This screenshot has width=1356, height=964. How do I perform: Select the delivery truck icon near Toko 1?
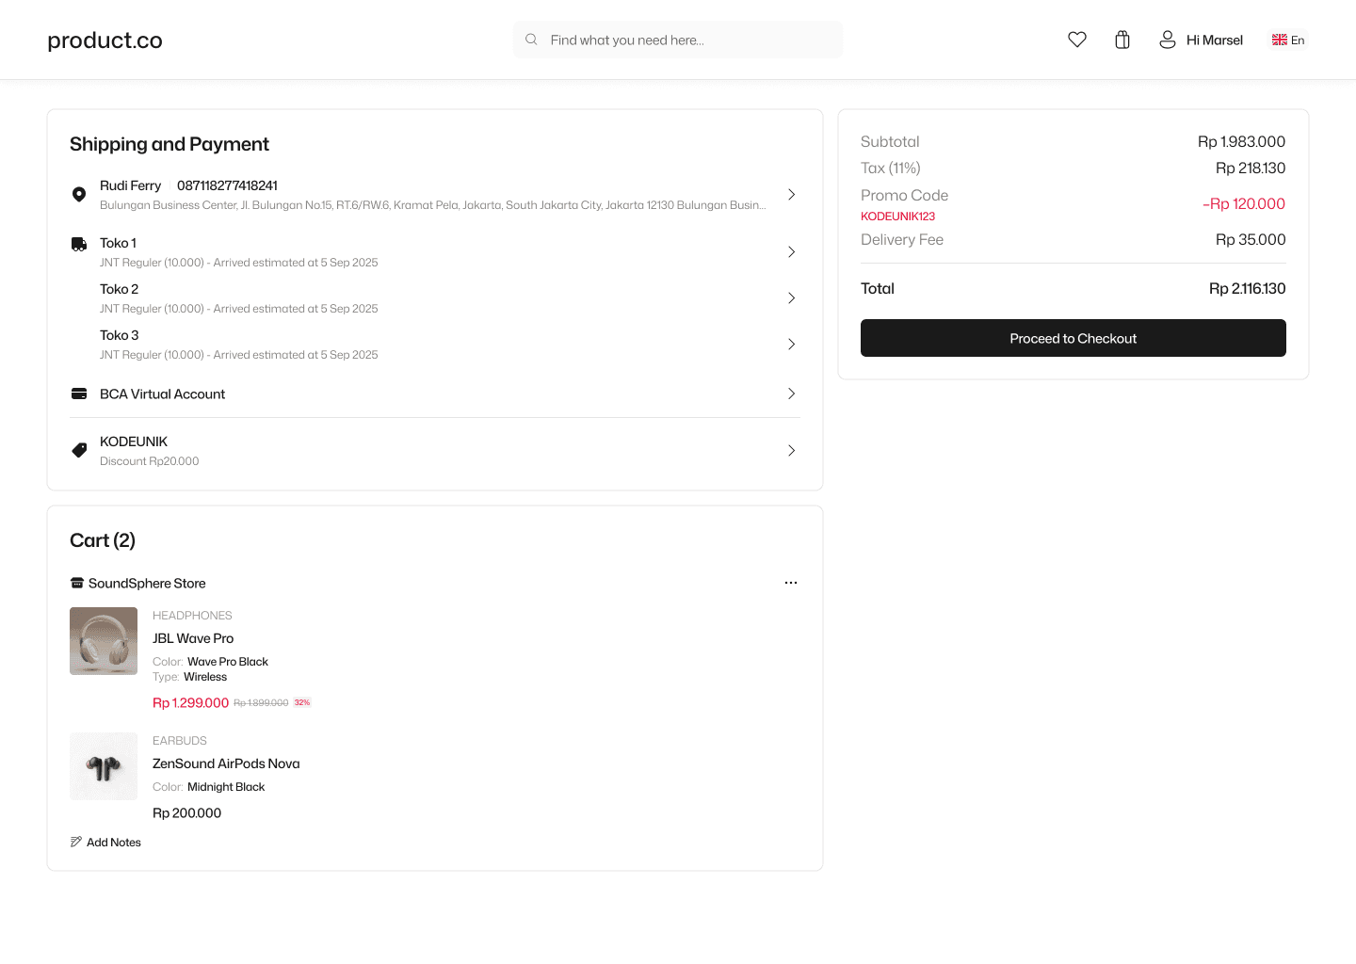(79, 243)
